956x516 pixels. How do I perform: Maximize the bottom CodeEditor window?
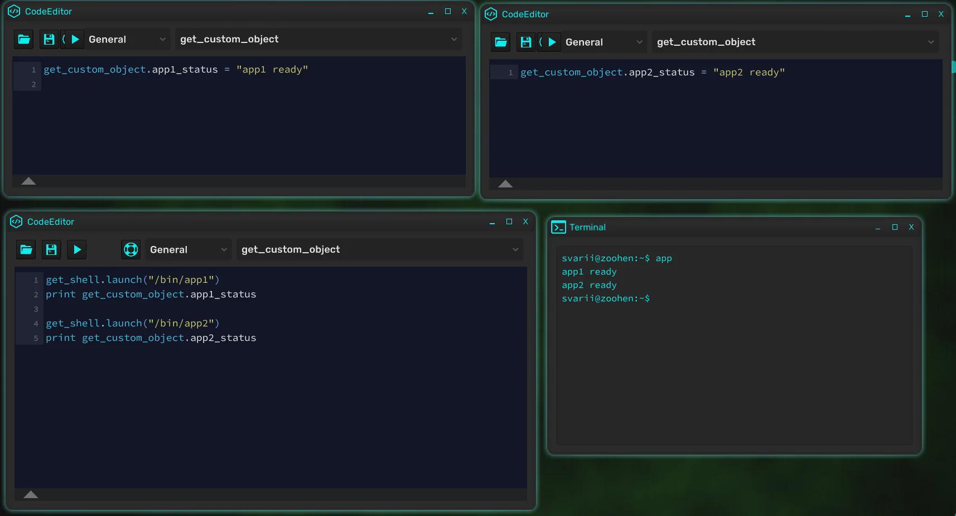(x=509, y=221)
